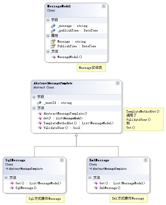Viewport: 166px width, 205px height.
Task: Click the SqlMessage() constructor icon
Action: (11, 188)
